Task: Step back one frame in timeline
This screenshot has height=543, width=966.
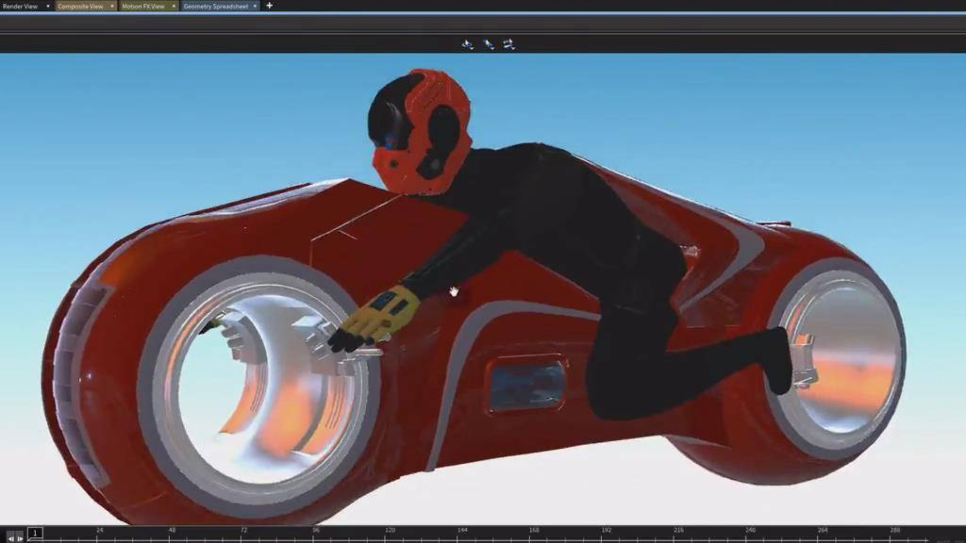Action: 11,538
